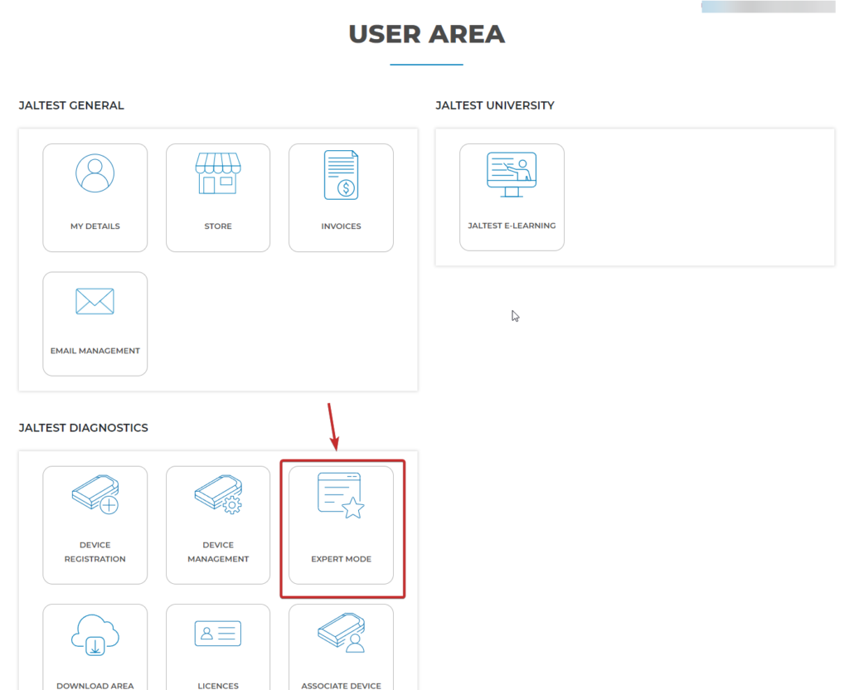Click the DEVICE REGISTRATION label
Viewport: 849px width, 690px height.
[x=95, y=552]
